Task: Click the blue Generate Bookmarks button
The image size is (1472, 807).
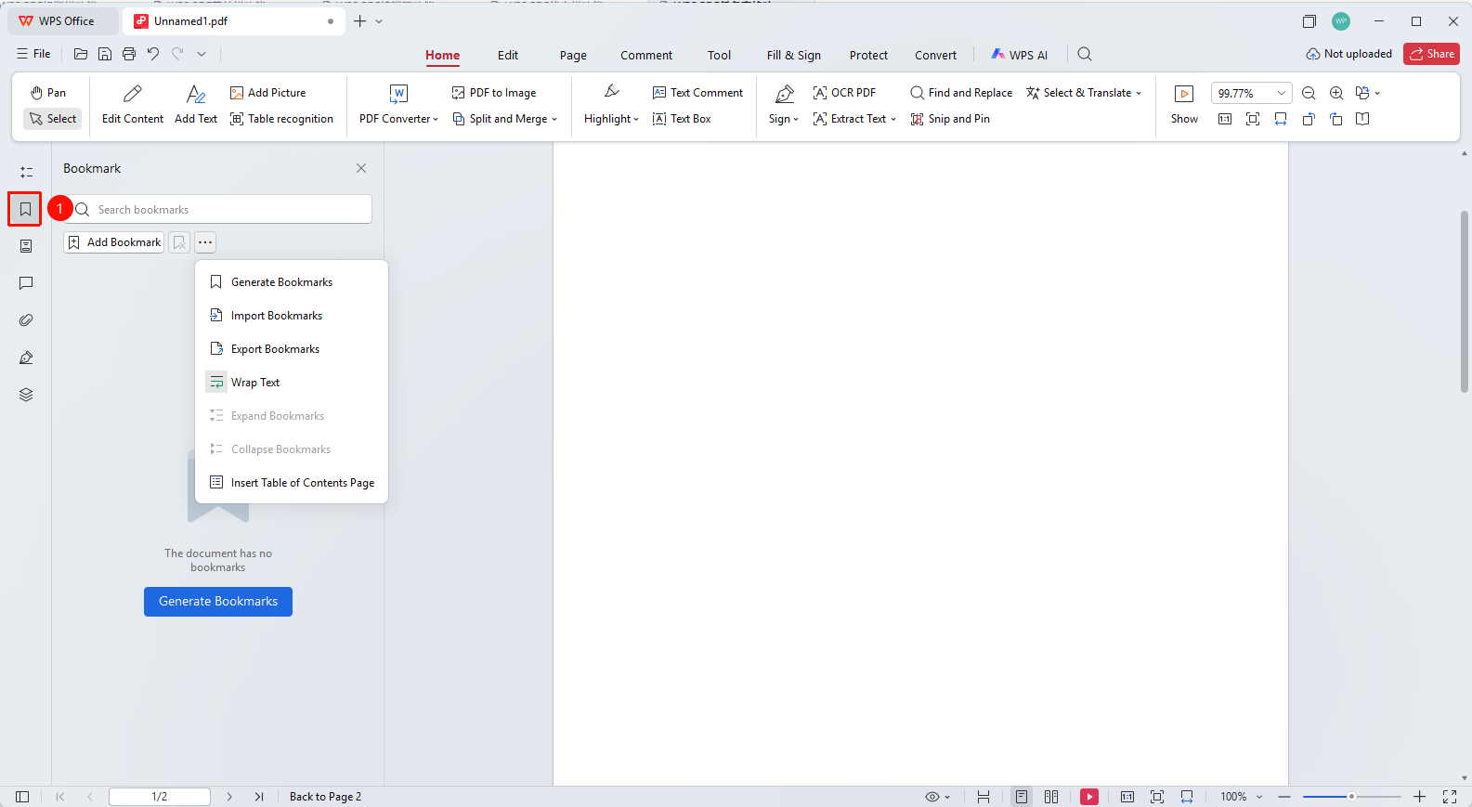Action: tap(218, 602)
